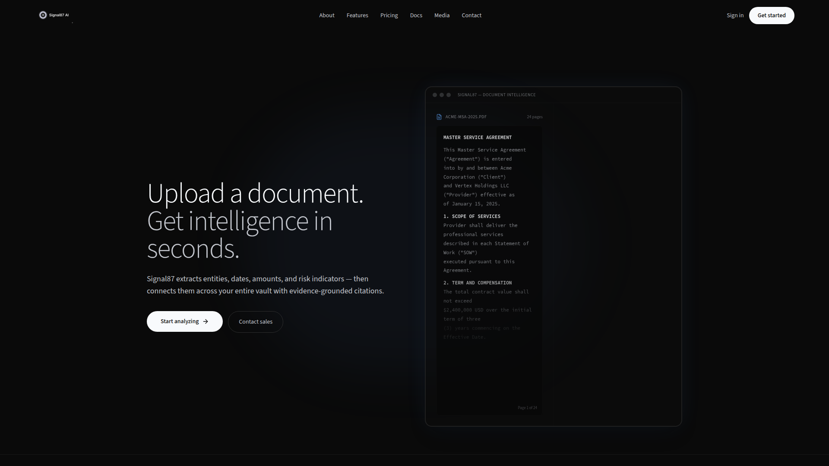Click the first window dot in mockup
Viewport: 829px width, 466px height.
tap(435, 95)
